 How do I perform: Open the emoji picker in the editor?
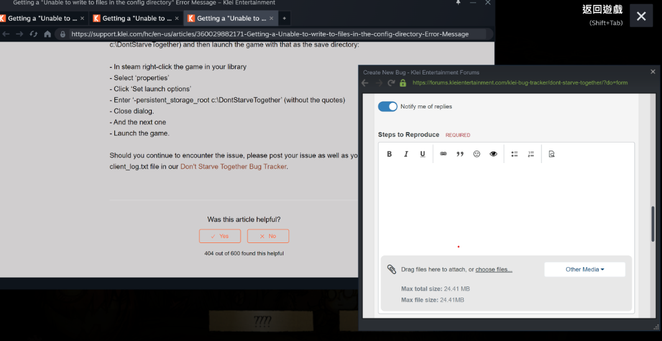pos(477,154)
